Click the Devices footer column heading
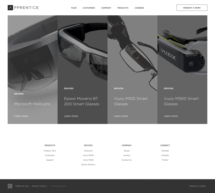Screen dimensions: 215x193 (x=88, y=145)
